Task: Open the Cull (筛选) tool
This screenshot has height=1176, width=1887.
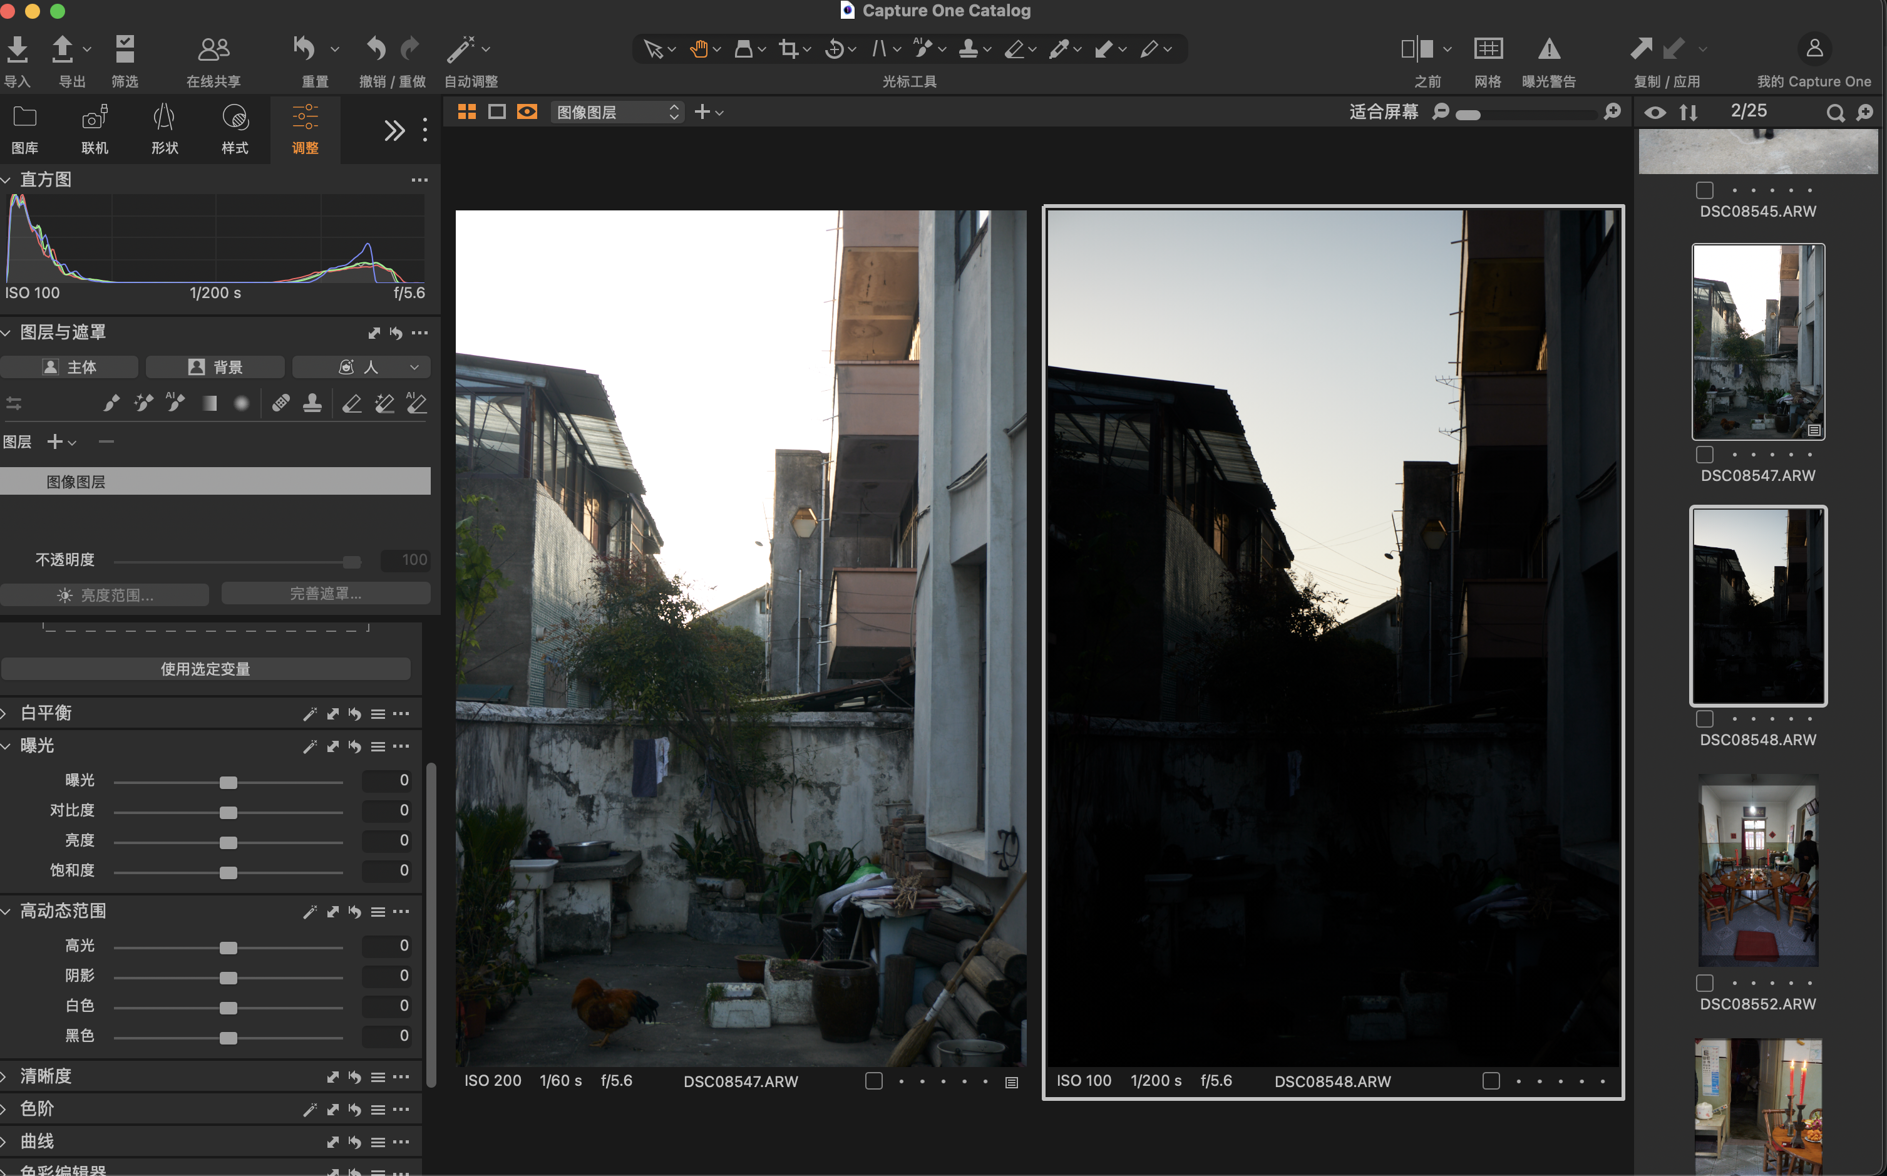Action: click(x=125, y=48)
